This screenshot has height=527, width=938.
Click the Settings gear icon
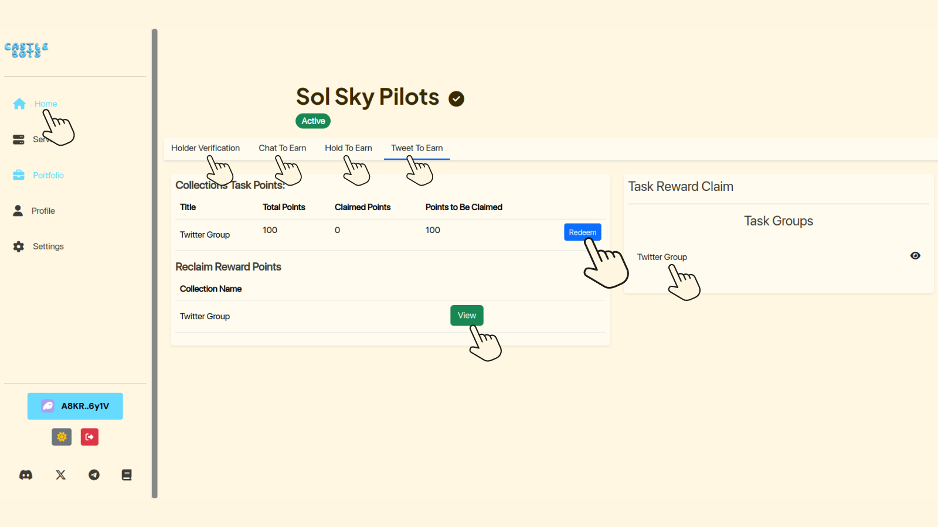point(19,247)
